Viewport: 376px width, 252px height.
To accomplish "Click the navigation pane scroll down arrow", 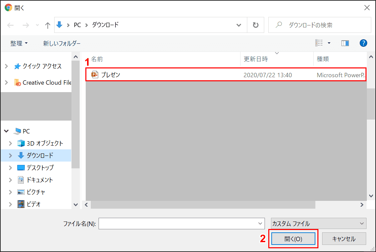I will click(x=76, y=205).
